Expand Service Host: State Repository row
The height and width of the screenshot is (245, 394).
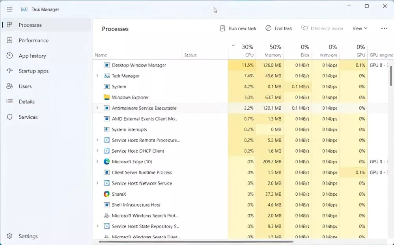tap(97, 226)
